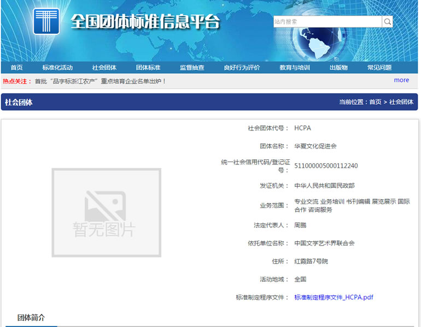Click legal representative 周鹏
421x327 pixels.
pos(300,225)
